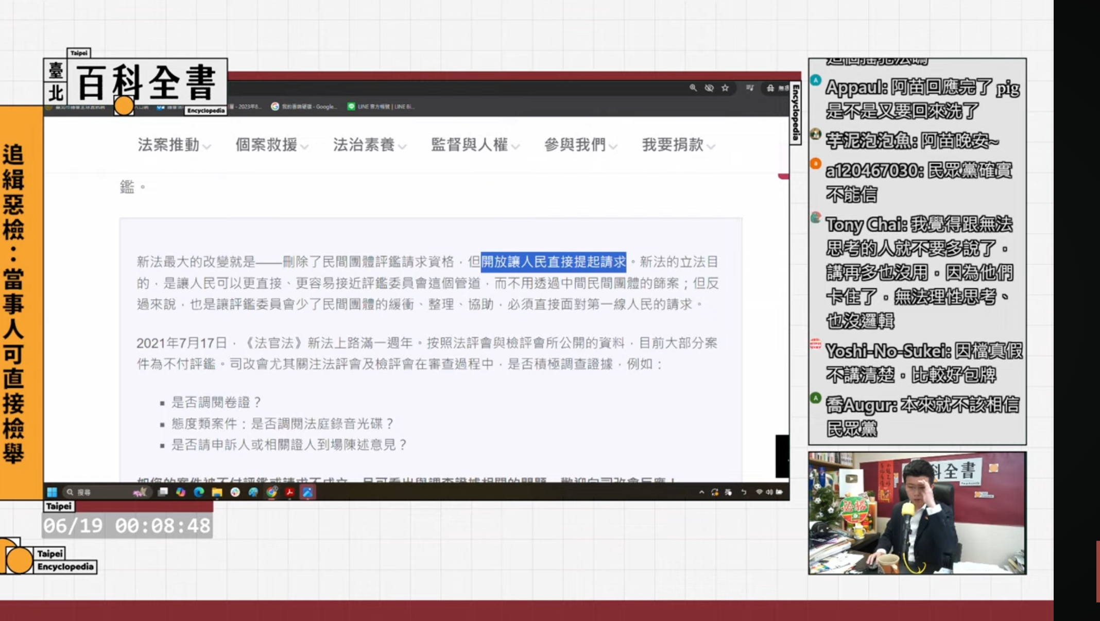The image size is (1100, 621).
Task: Click the text 2021年7月17日 in the article
Action: click(182, 343)
